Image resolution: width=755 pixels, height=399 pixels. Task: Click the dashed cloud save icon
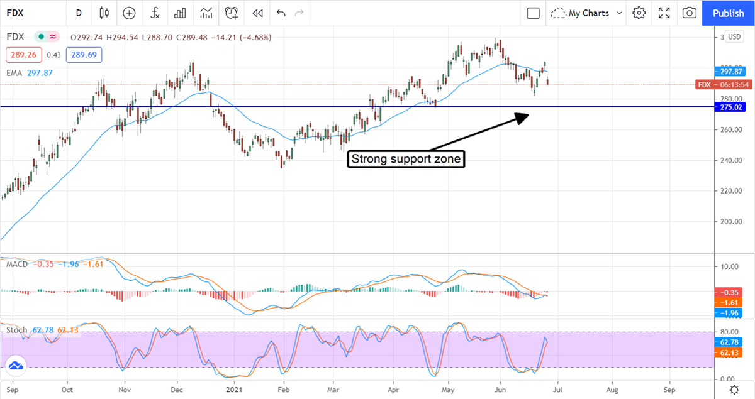(558, 13)
